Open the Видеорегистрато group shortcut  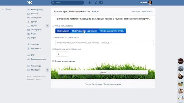pyautogui.click(x=39, y=59)
